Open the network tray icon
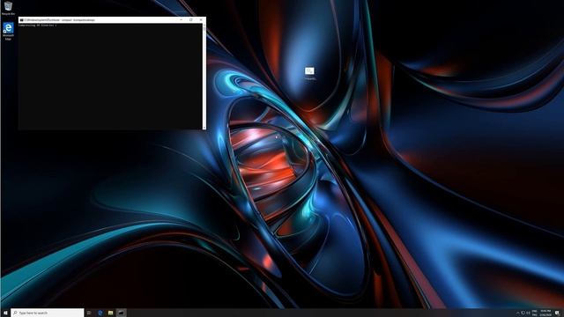This screenshot has width=564, height=317. 523,313
